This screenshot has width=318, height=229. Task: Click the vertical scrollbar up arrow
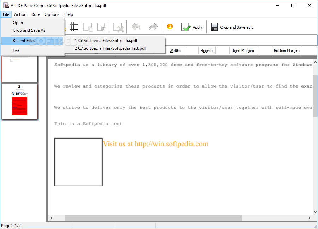click(315, 63)
